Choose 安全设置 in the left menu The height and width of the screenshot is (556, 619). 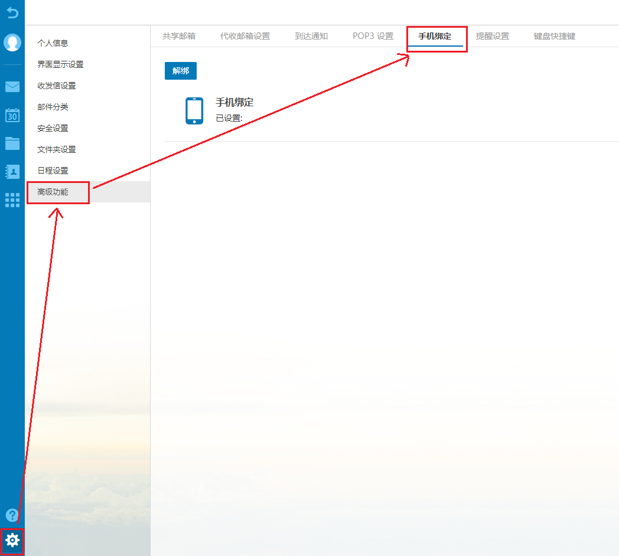[x=53, y=128]
